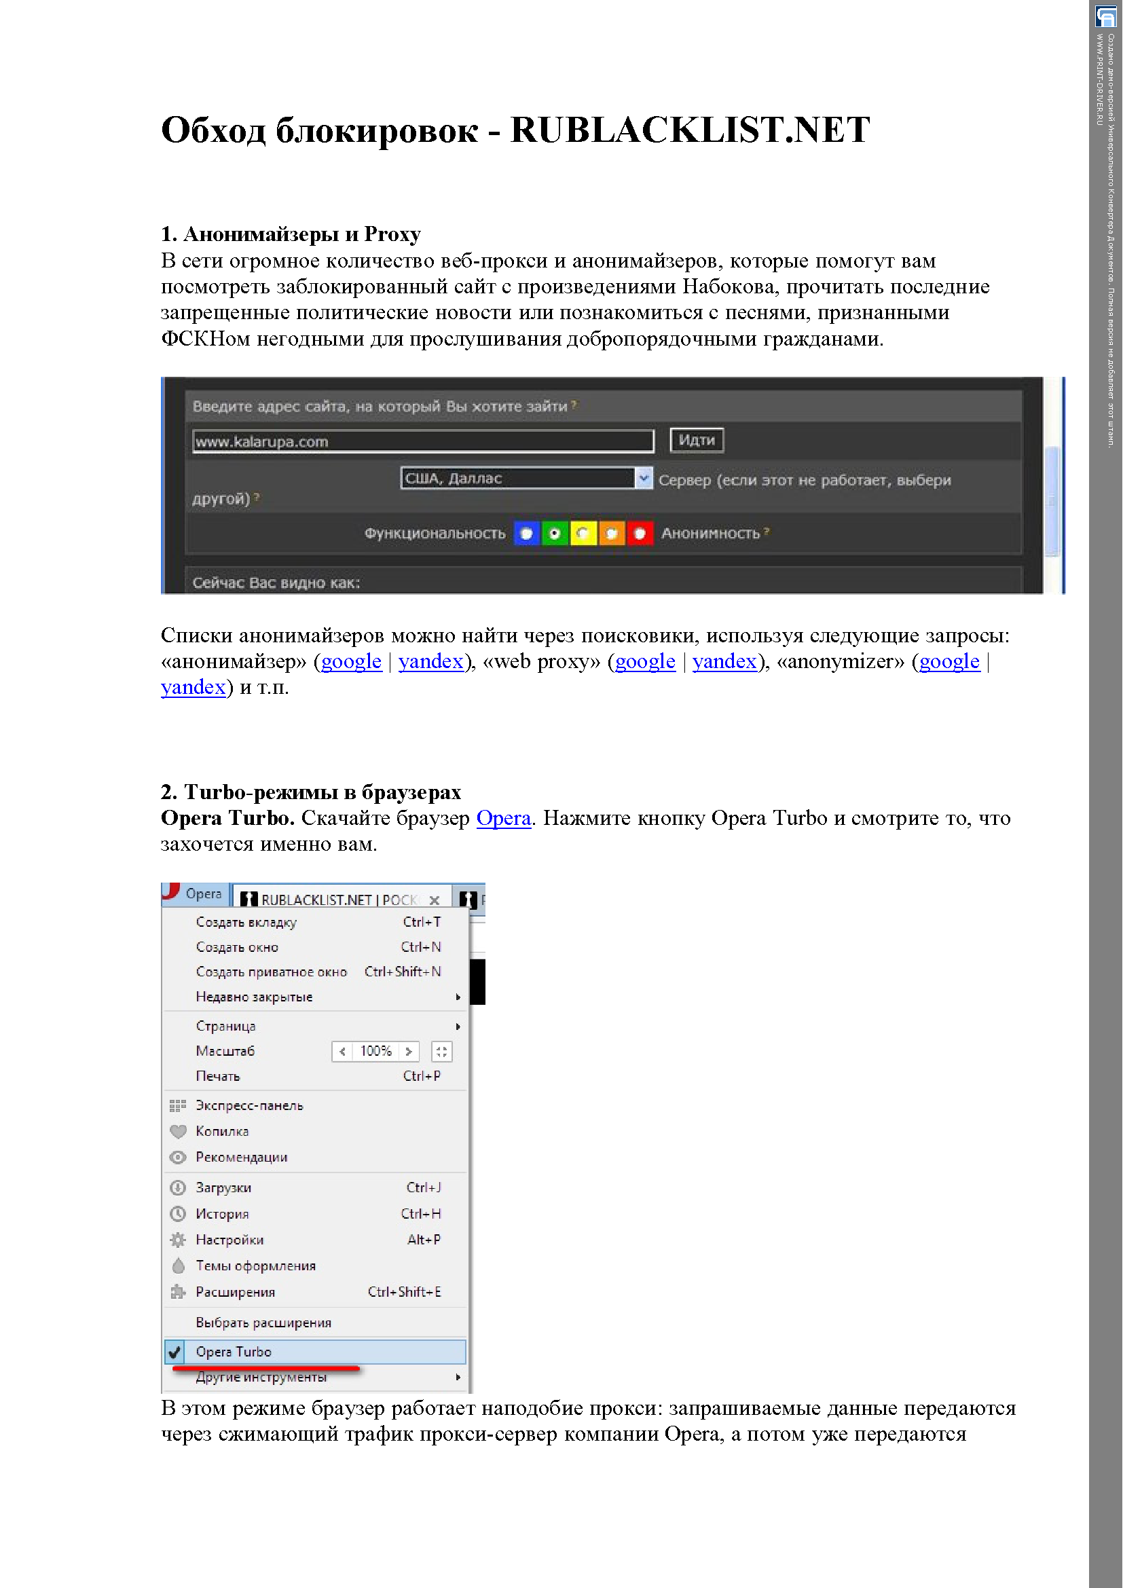This screenshot has height=1588, width=1123.
Task: Expand the Недавно закрытые submenu
Action: 315,997
